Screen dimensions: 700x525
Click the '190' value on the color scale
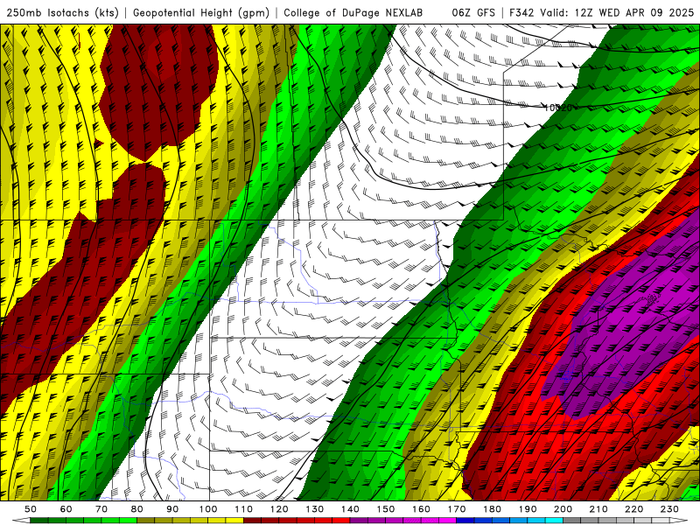coord(528,509)
